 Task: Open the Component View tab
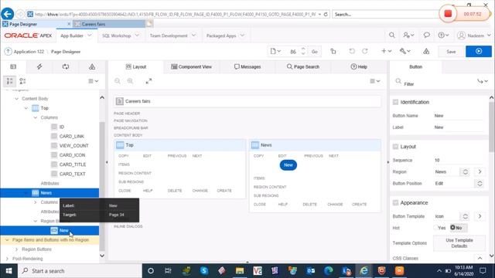coord(191,66)
